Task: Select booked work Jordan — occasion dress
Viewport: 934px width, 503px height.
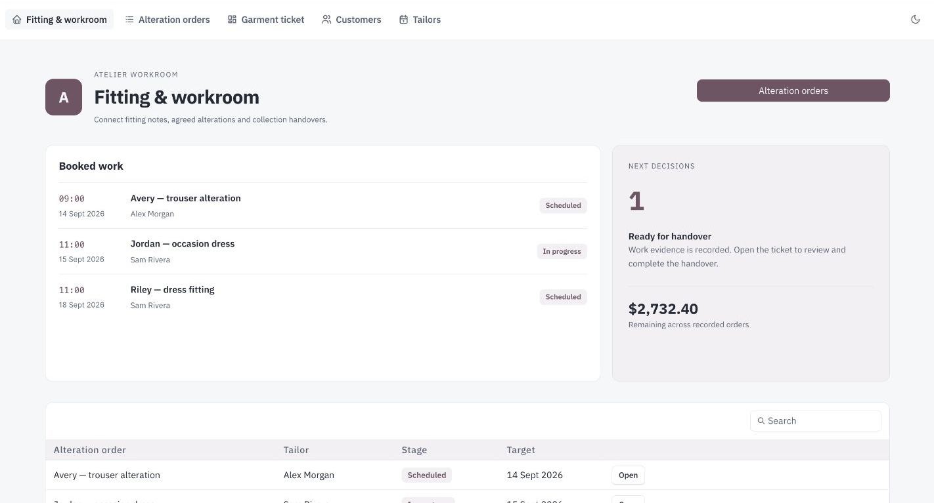Action: pos(322,251)
